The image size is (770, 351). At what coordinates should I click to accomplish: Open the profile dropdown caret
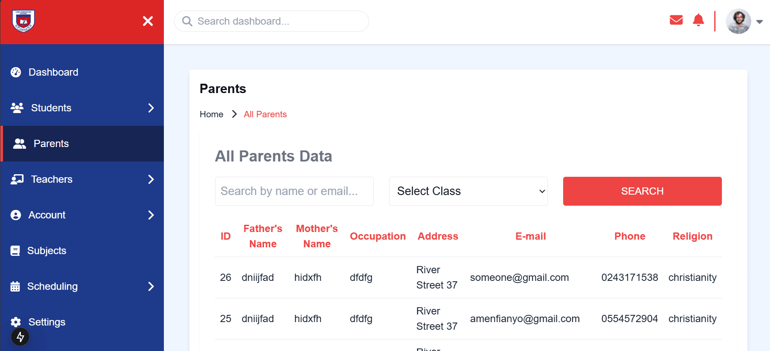click(759, 22)
